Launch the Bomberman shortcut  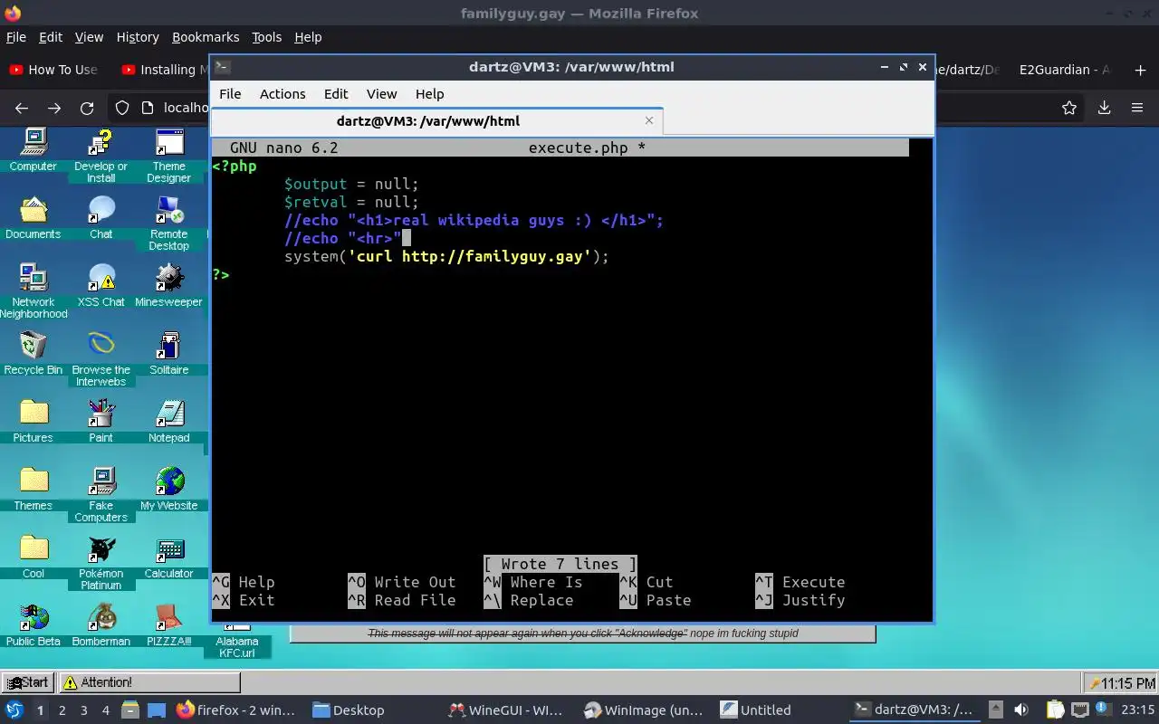pos(101,624)
